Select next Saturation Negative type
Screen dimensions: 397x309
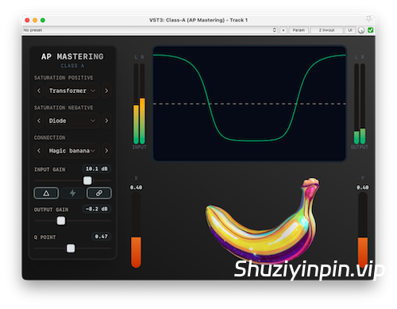106,121
